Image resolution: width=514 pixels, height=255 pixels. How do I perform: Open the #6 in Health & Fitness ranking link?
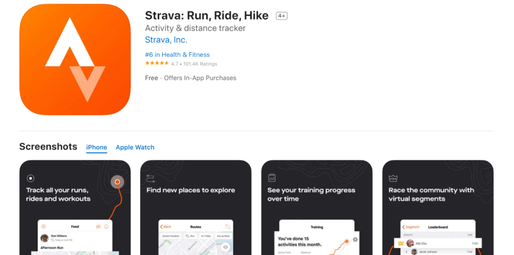[177, 55]
